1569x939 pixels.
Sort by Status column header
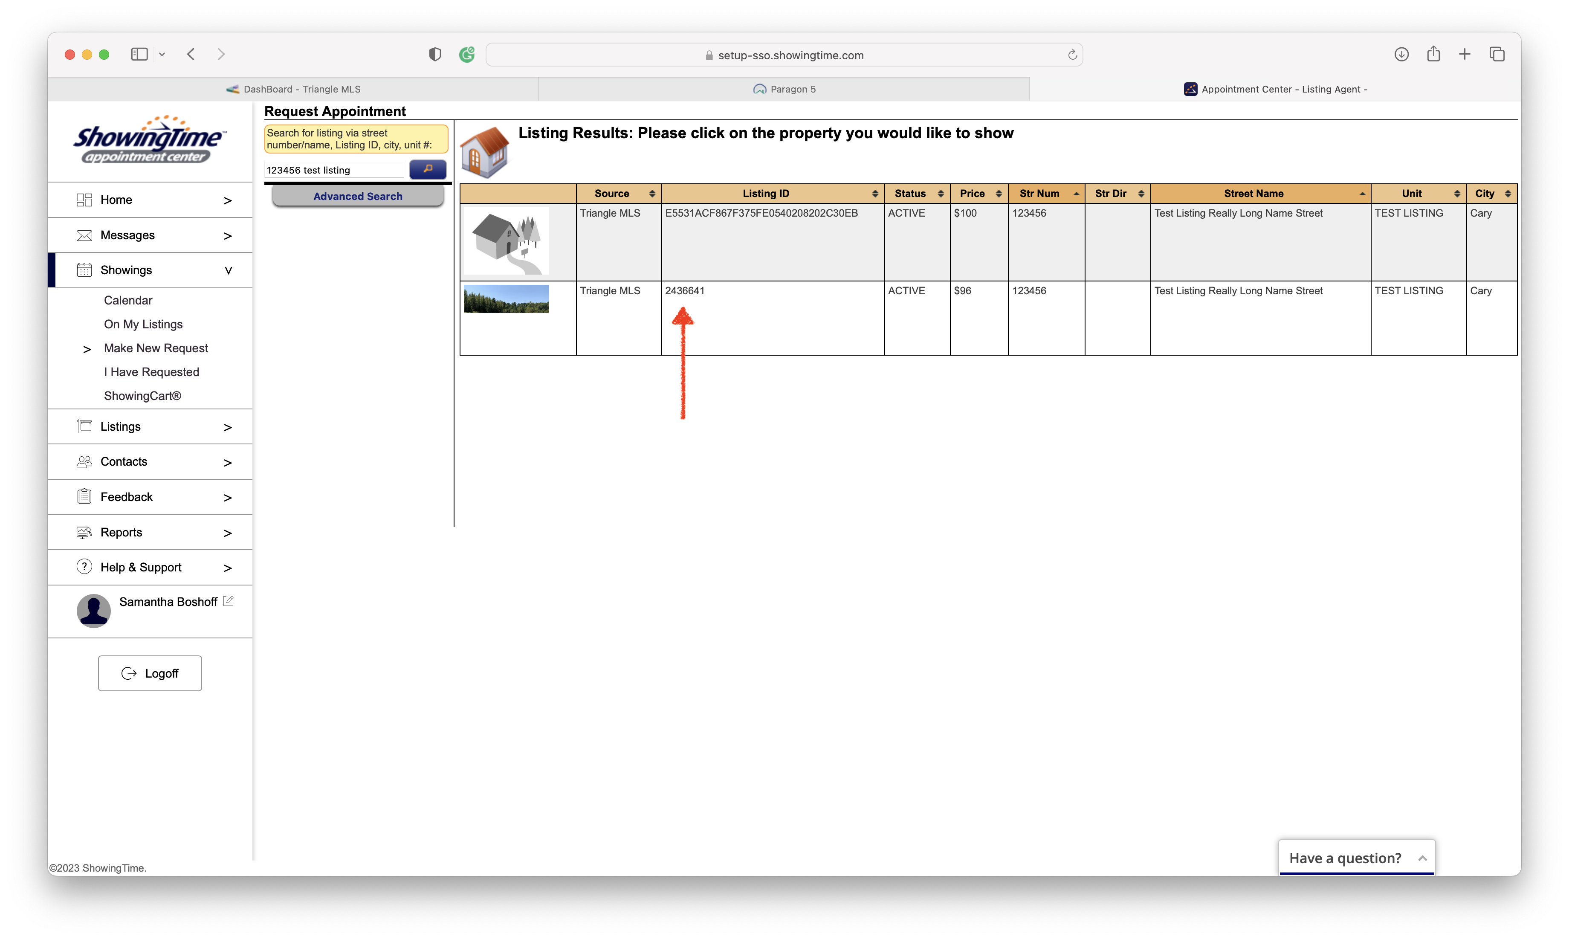click(x=917, y=194)
